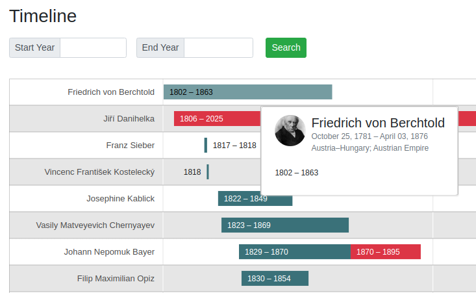Viewport: 476px width, 293px height.
Task: Click Vincenc František Kostelecký 1818 marker
Action: point(208,172)
